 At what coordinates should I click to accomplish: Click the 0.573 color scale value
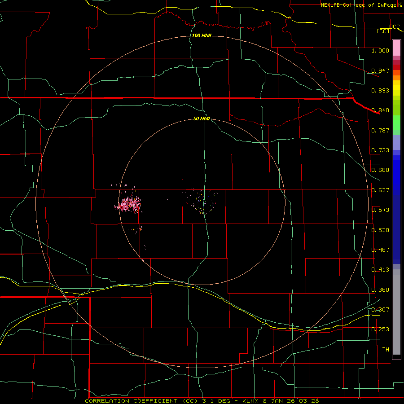coord(380,210)
